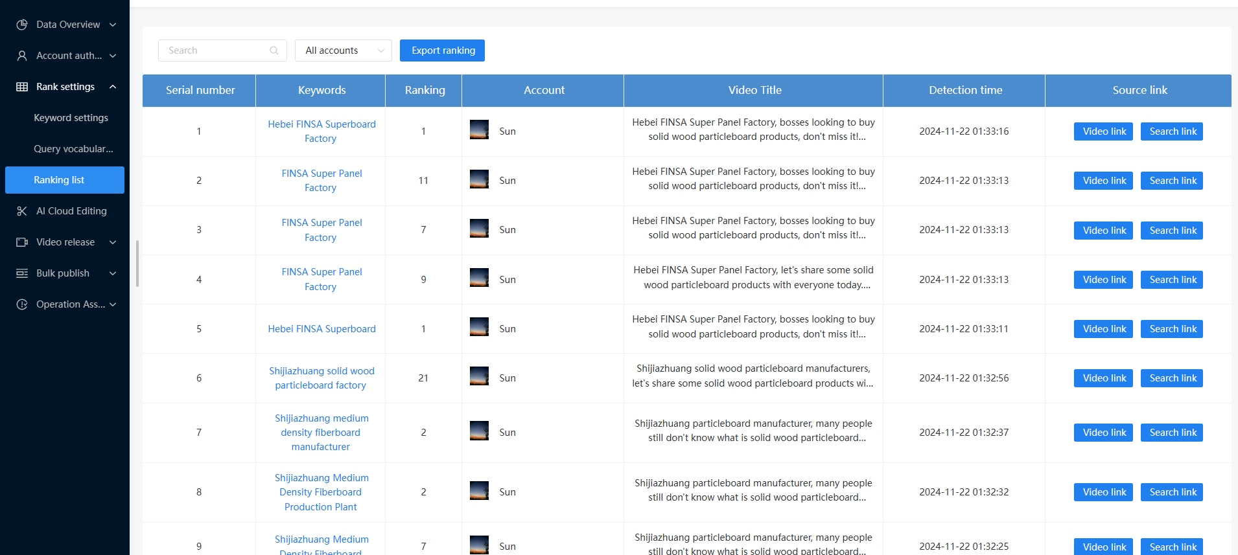Viewport: 1238px width, 555px height.
Task: Click Video link button in row 8
Action: coord(1103,492)
